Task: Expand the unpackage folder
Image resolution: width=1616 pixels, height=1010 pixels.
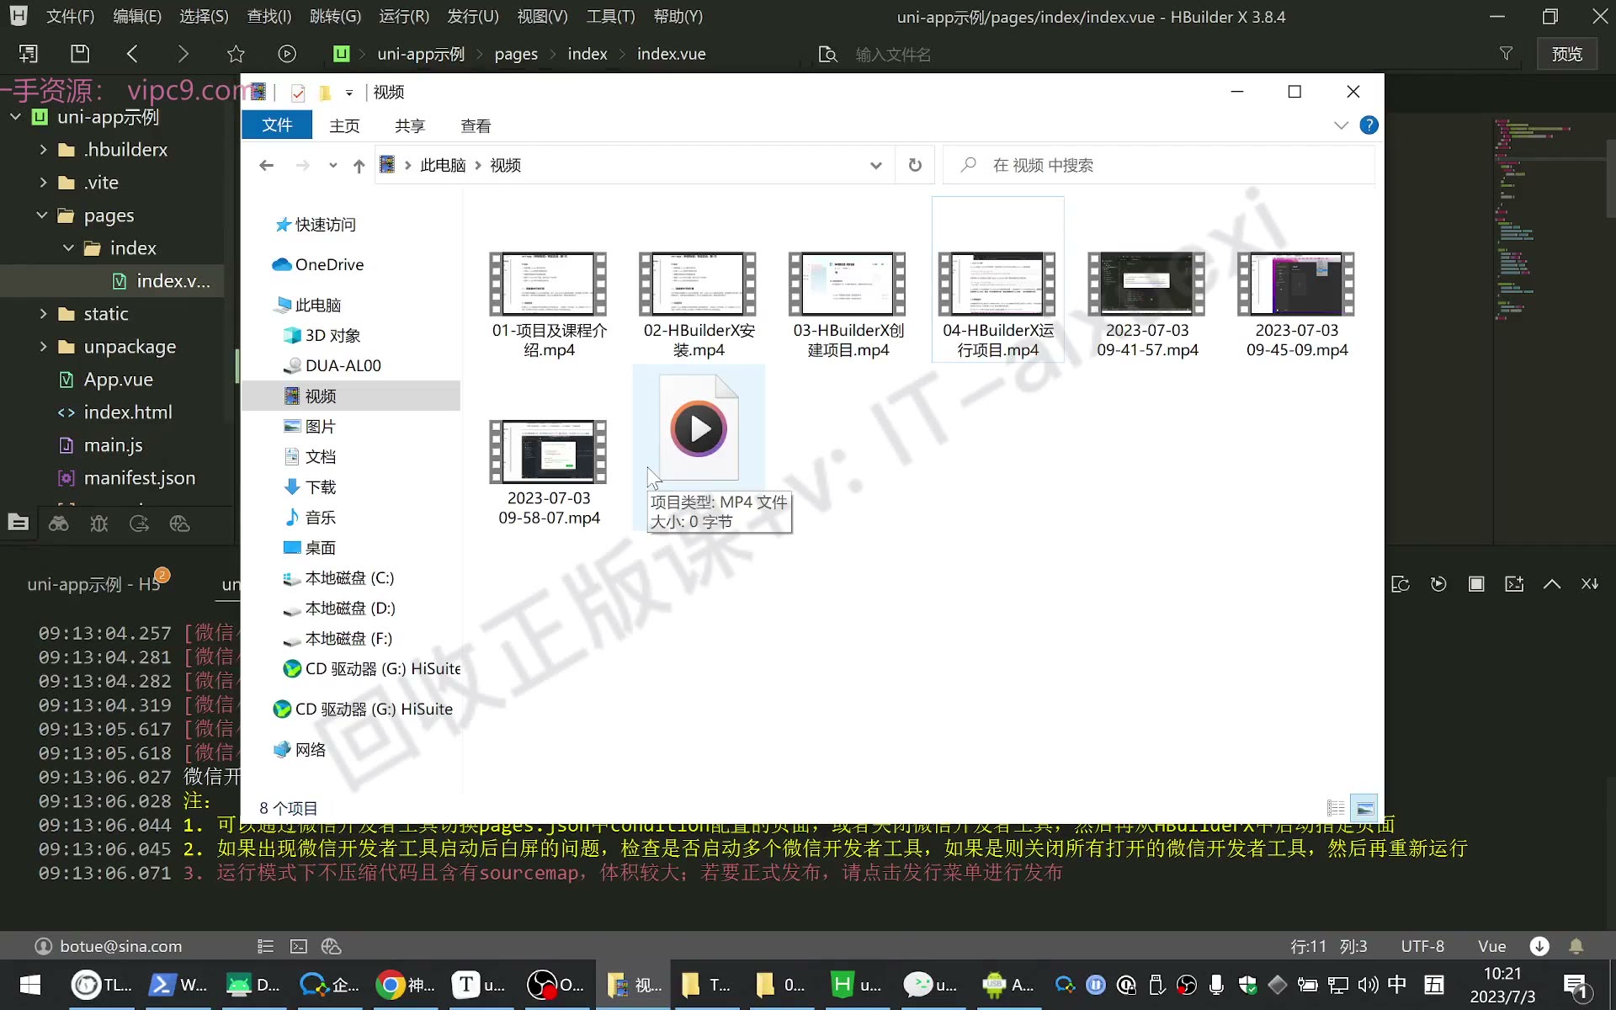Action: [x=43, y=347]
